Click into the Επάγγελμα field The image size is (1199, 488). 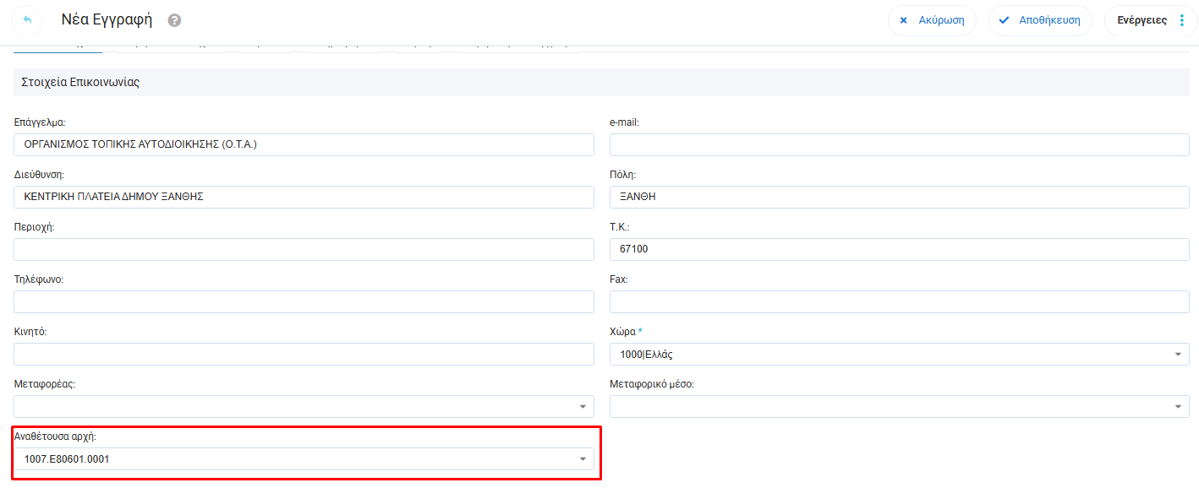pos(304,145)
